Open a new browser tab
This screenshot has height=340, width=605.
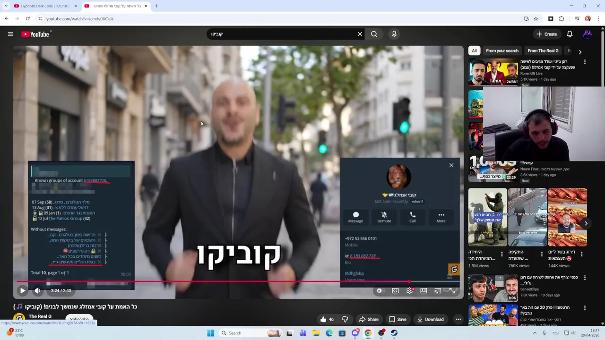tap(156, 6)
